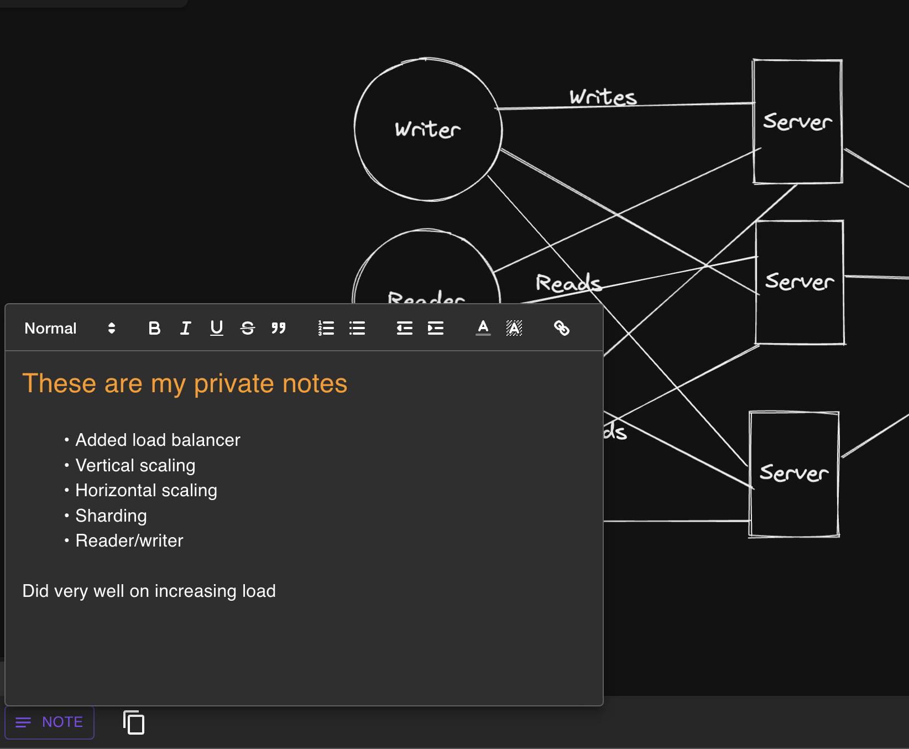
Task: Click the copy icon beside NOTE
Action: [x=133, y=722]
